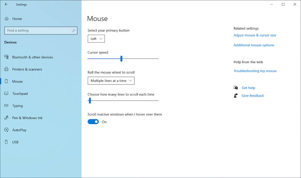Viewport: 301px width, 178px height.
Task: Click the Choose how many lines label
Action: [121, 94]
